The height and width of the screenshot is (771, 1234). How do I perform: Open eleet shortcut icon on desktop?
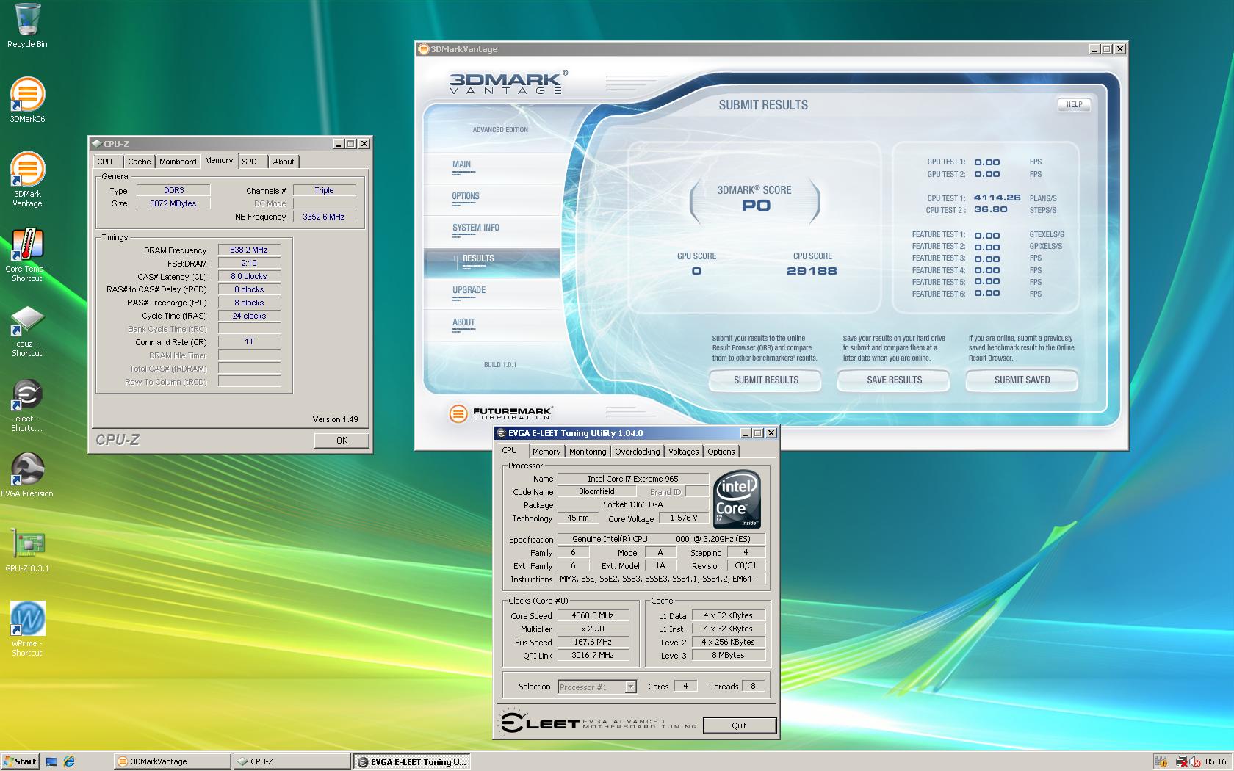click(x=27, y=405)
